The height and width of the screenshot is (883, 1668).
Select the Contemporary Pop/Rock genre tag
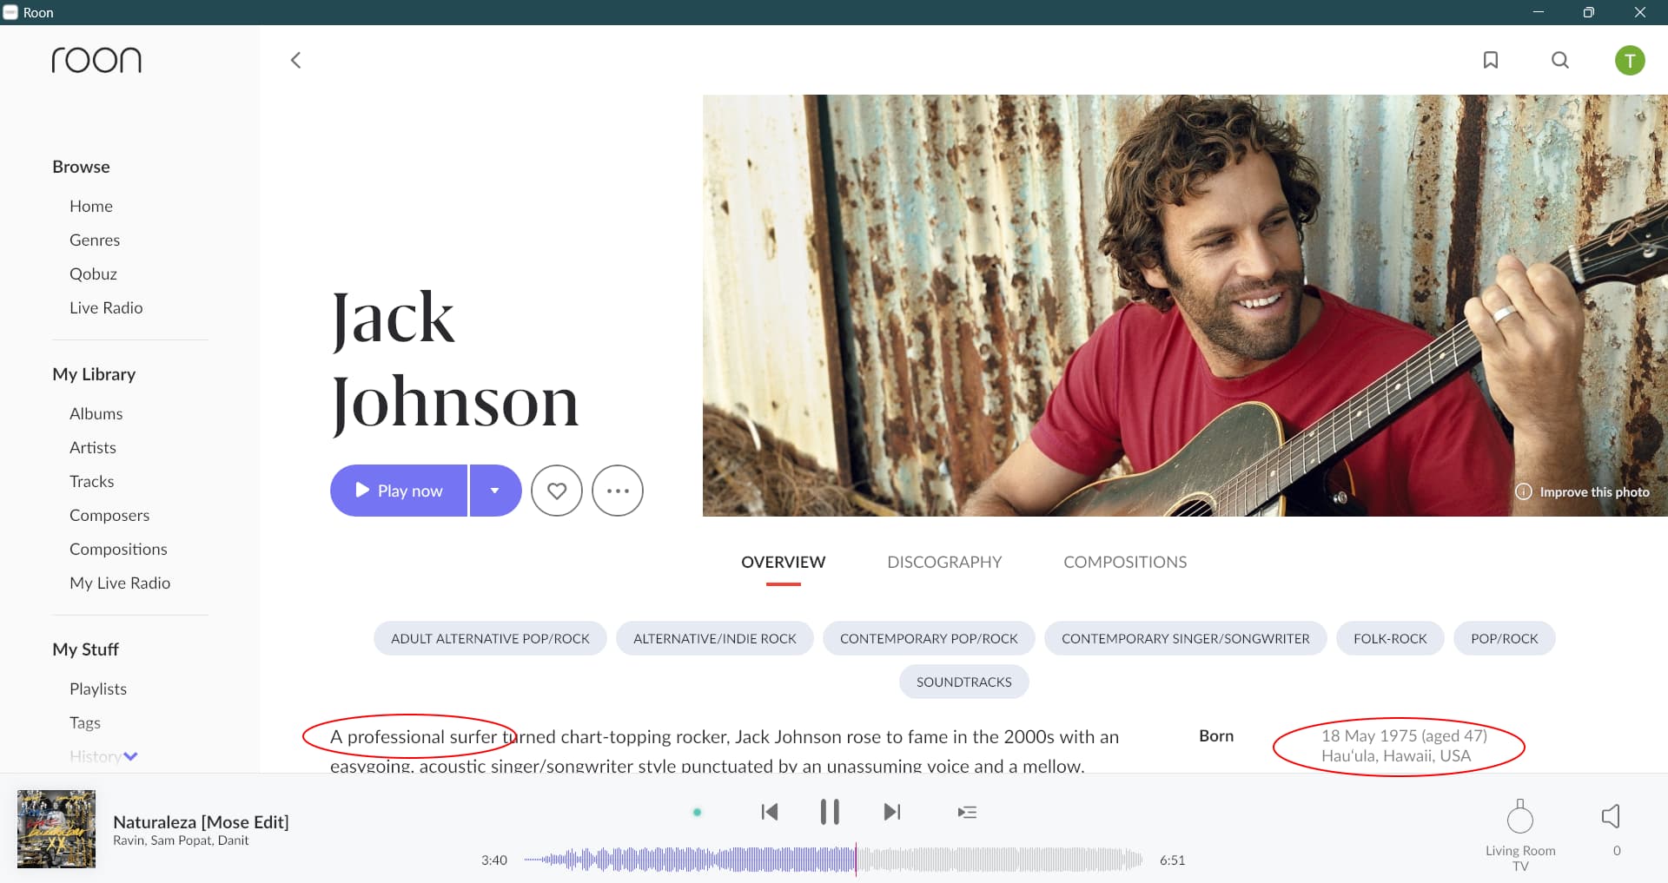pos(929,638)
